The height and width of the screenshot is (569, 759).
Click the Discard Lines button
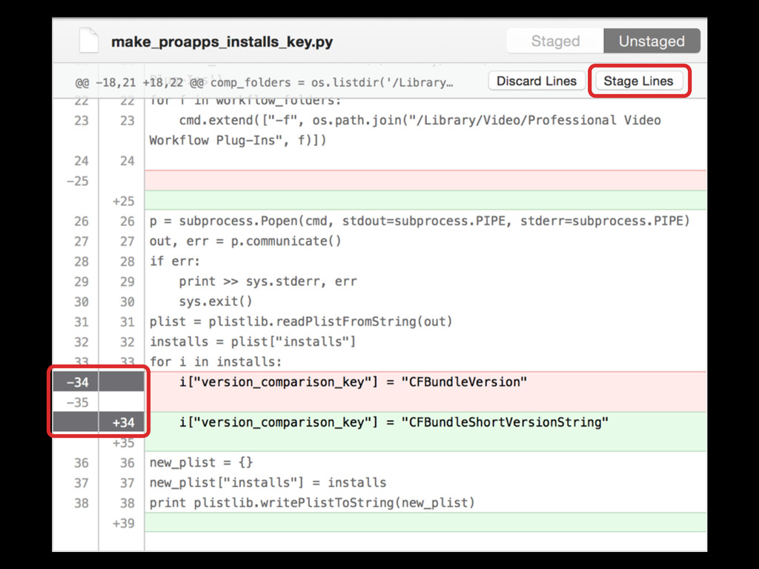(536, 81)
